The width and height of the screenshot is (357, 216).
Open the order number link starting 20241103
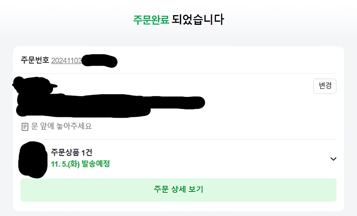pyautogui.click(x=66, y=60)
